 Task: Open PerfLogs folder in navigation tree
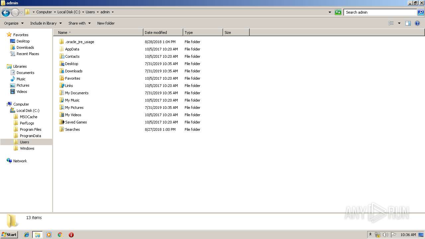coord(27,123)
